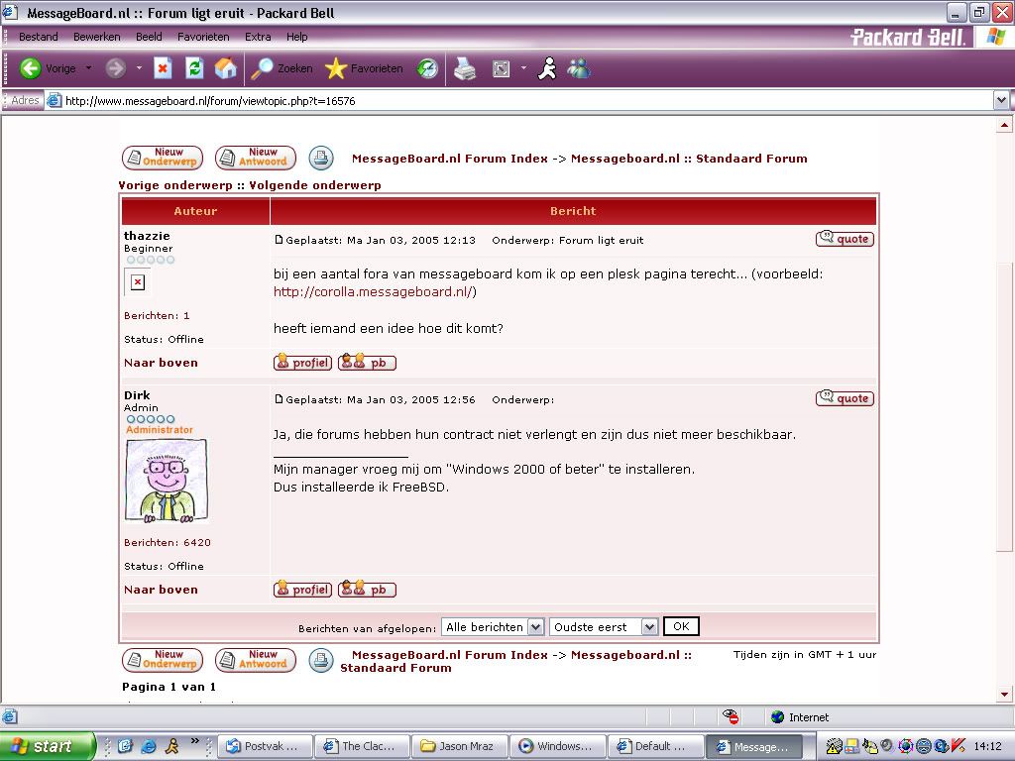Click the scrollbar up arrow
Viewport: 1015px width, 761px height.
coord(1004,124)
